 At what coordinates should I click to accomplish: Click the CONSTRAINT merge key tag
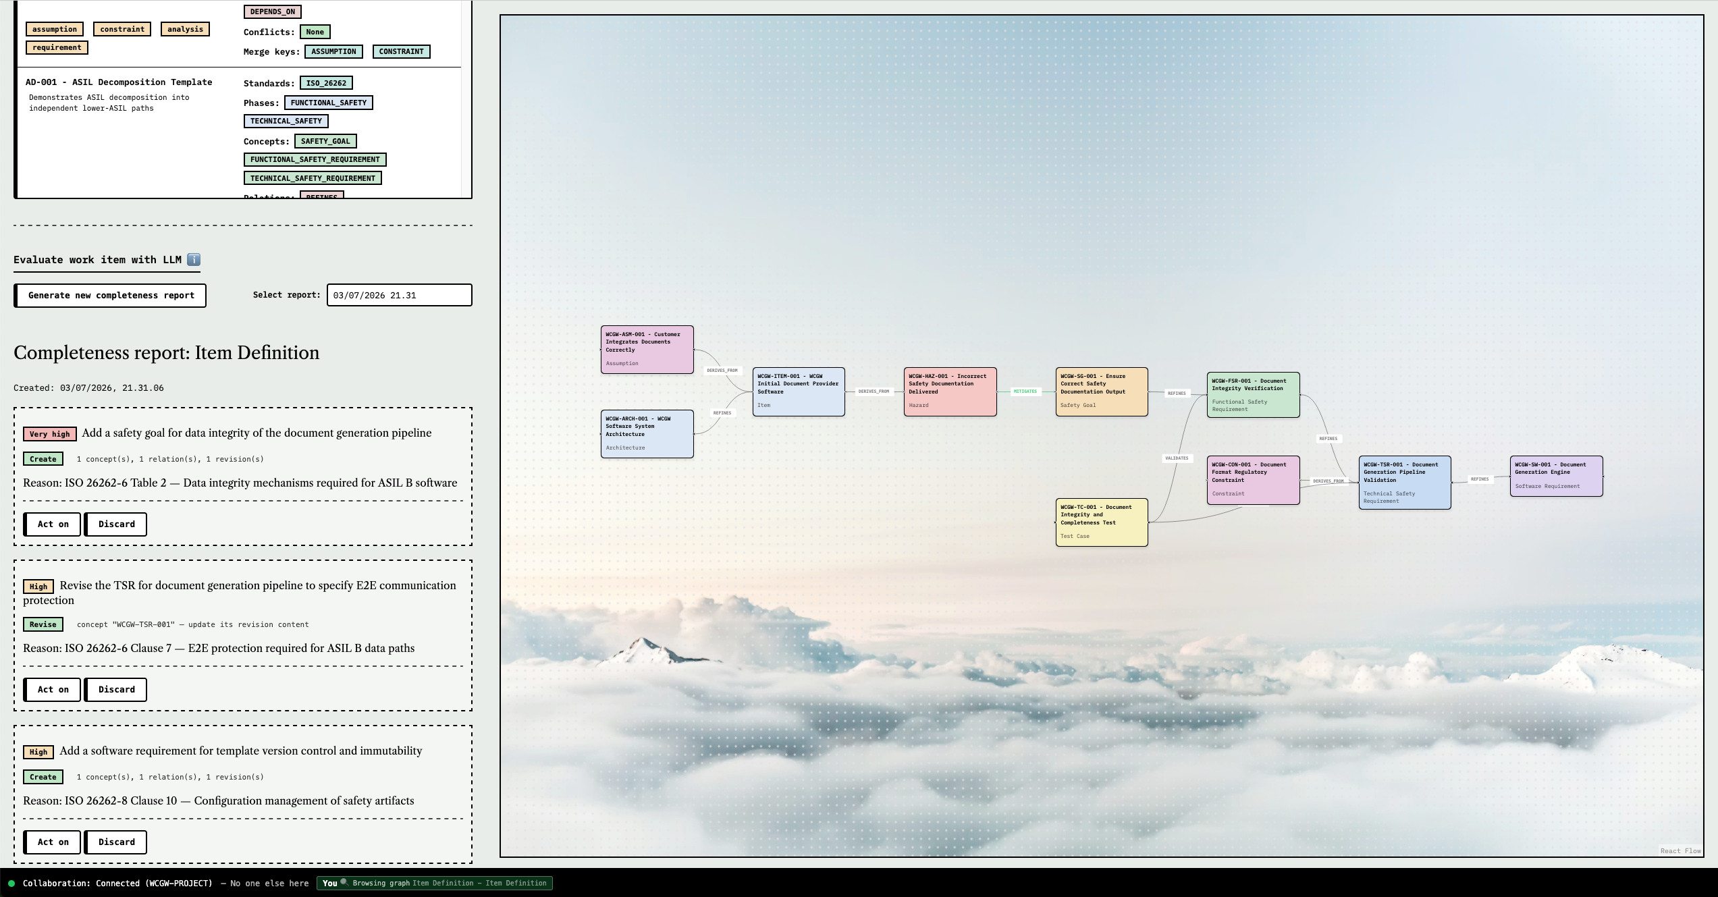401,51
